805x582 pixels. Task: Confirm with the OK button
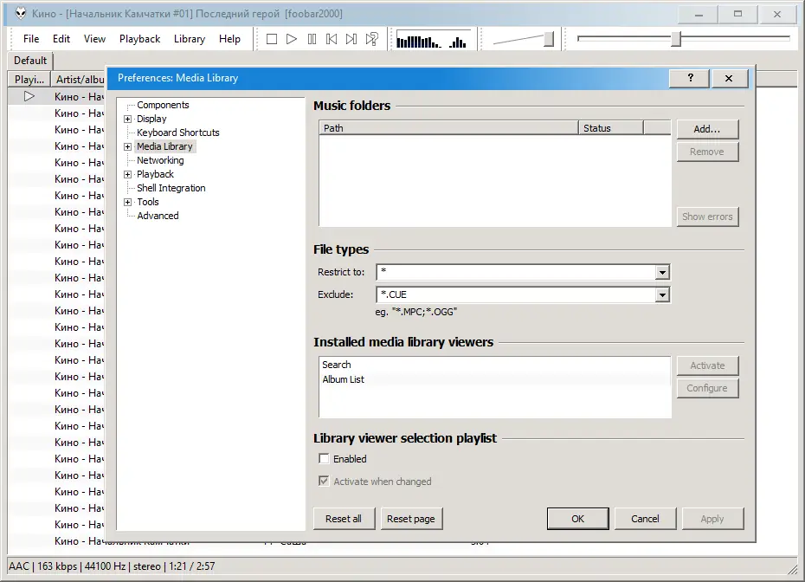pos(577,519)
